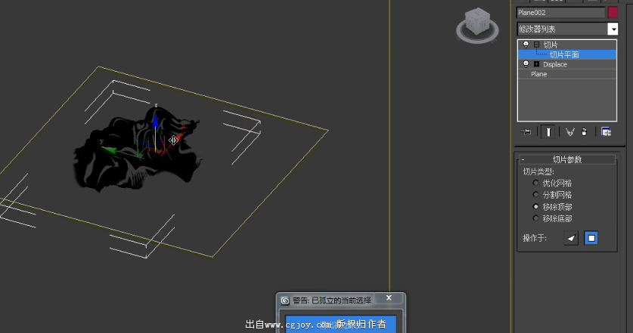Close the 警告: 已孤立的当前选择 dialog

pyautogui.click(x=389, y=298)
